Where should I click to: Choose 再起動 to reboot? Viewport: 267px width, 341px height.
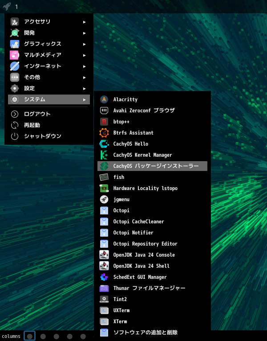pos(49,125)
